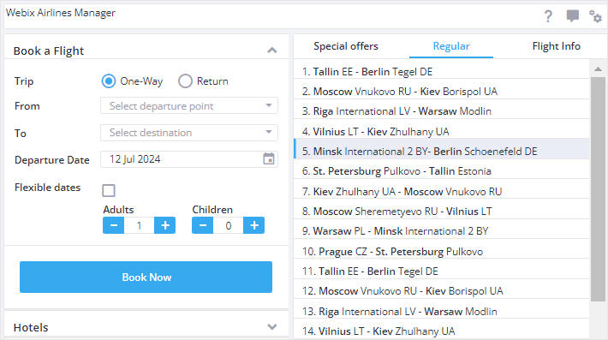The image size is (608, 340).
Task: Click the flight list scrollbar thumb
Action: 598,188
